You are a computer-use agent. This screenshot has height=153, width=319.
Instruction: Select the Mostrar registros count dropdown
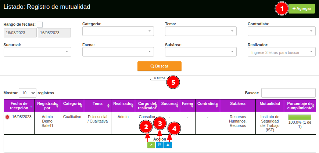(28, 93)
